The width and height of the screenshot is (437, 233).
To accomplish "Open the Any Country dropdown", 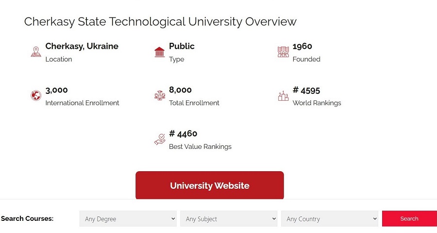I will (x=330, y=219).
